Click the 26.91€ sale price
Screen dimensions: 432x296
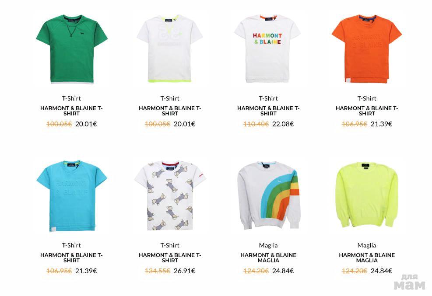tap(184, 271)
